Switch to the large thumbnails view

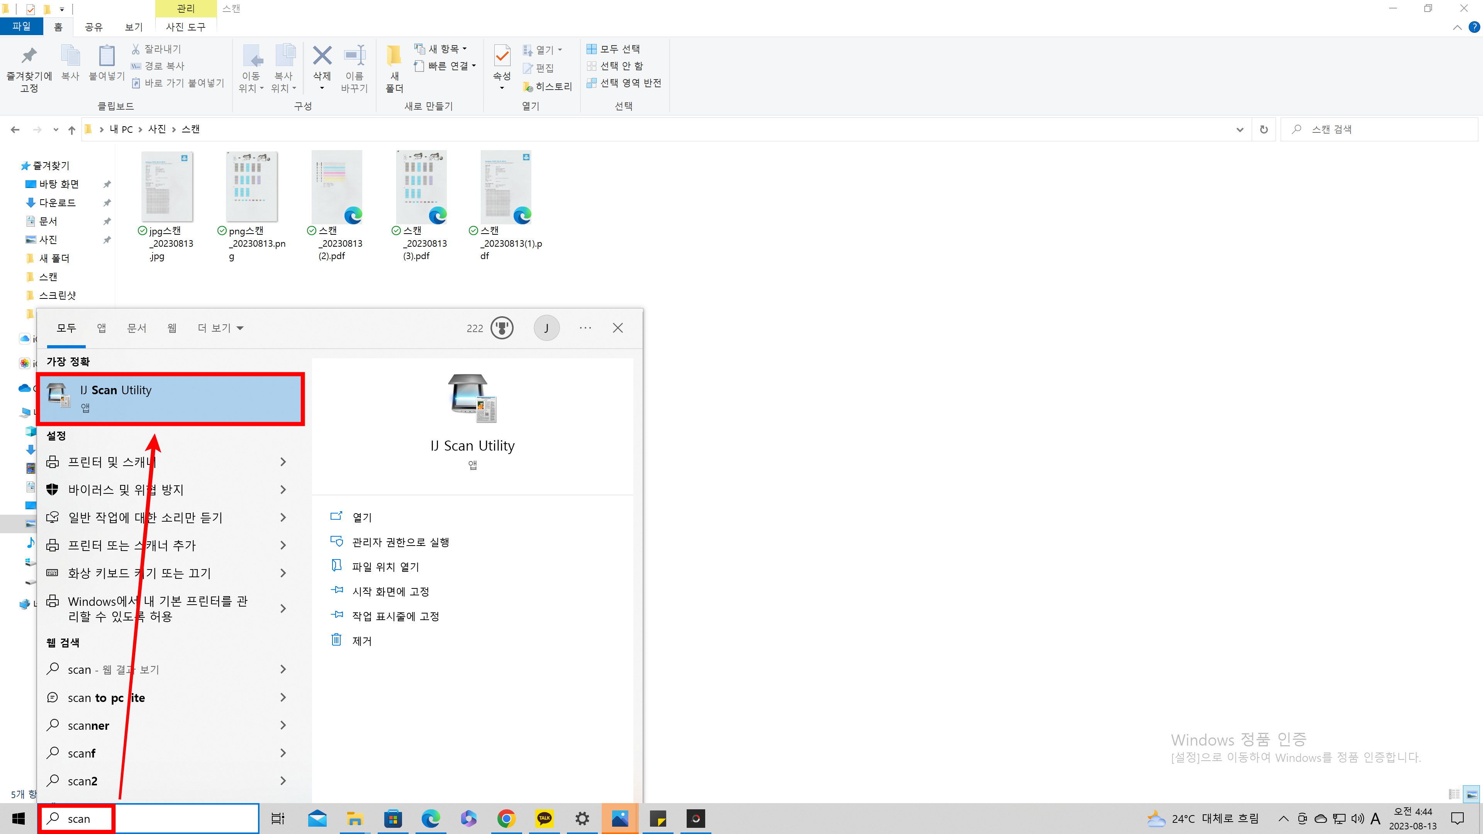[1471, 795]
